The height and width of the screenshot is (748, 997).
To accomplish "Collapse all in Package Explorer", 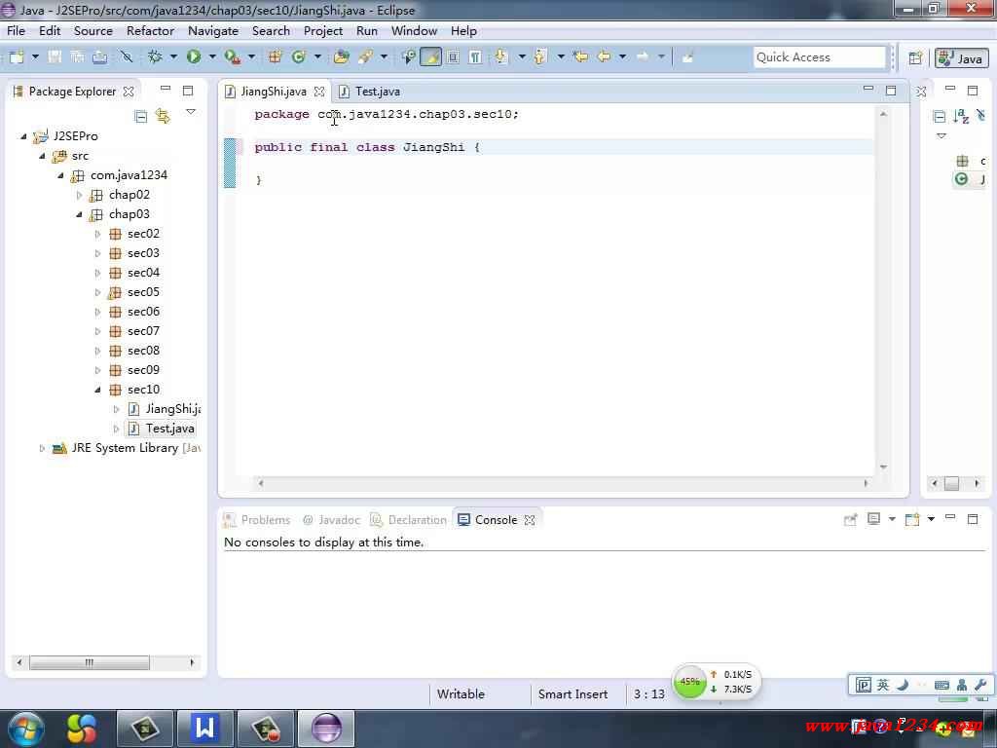I will (x=141, y=117).
